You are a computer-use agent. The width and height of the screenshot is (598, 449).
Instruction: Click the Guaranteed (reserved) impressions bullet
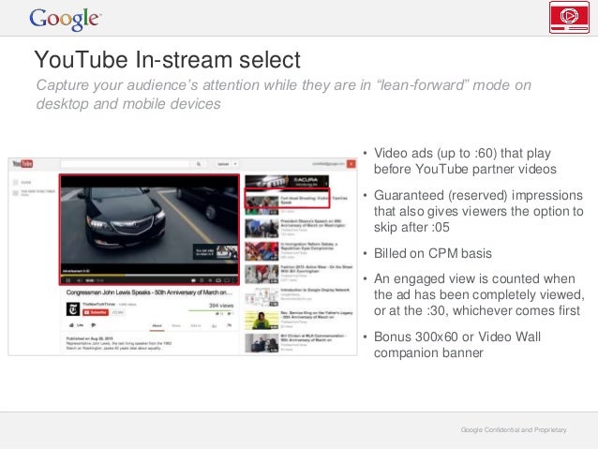tap(479, 211)
